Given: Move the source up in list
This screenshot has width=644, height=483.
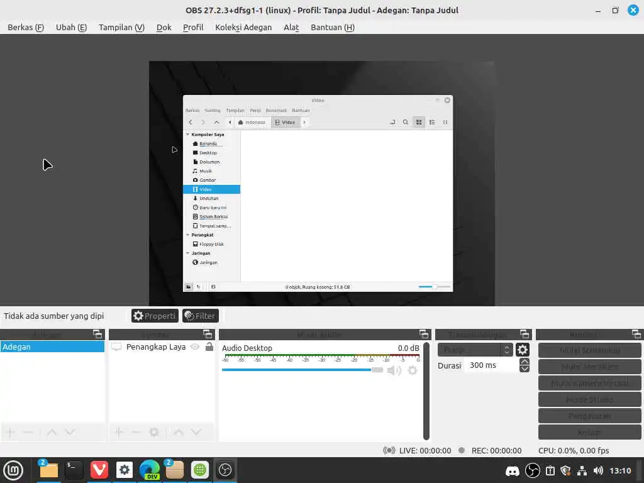Looking at the screenshot, I should pyautogui.click(x=178, y=432).
